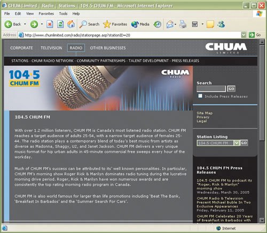
Task: Click the Mail envelope icon
Action: click(170, 24)
